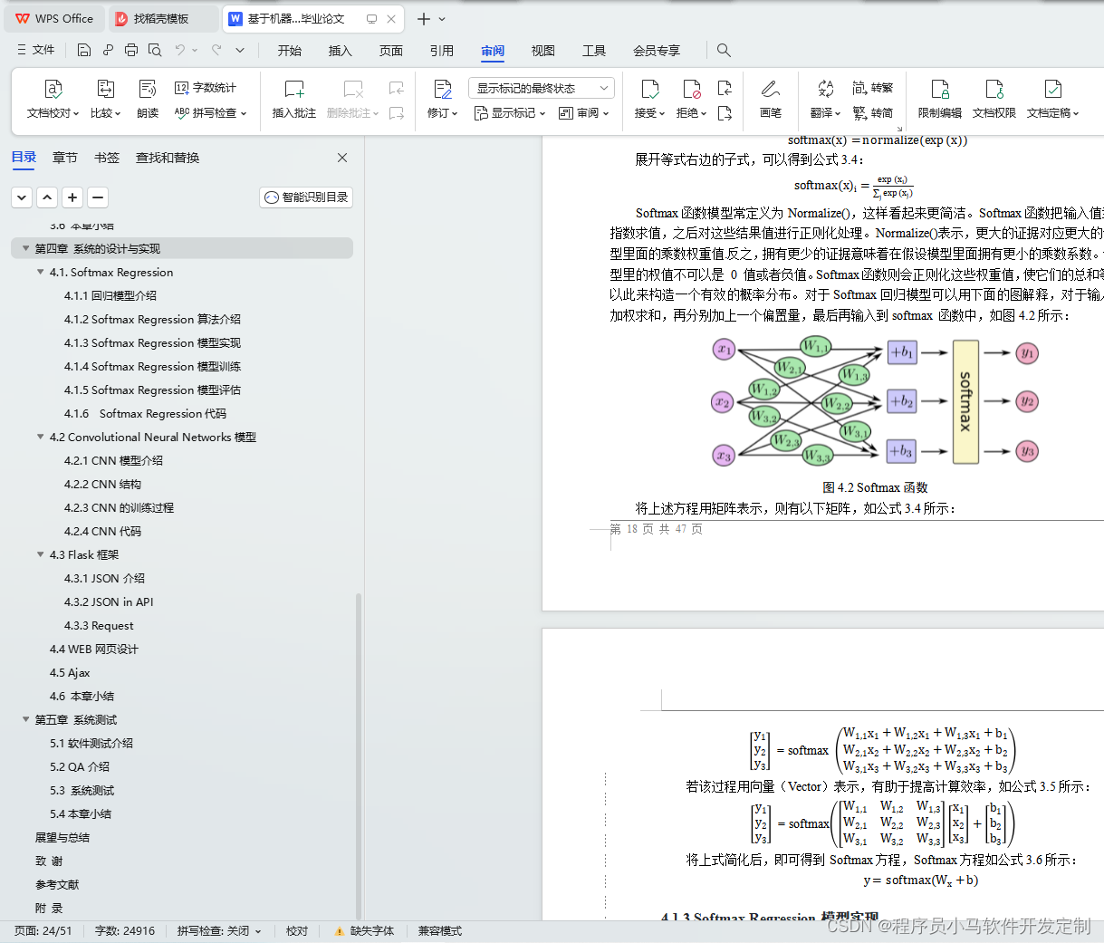Switch to the 章节 panel tab
Viewport: 1104px width, 943px height.
pyautogui.click(x=65, y=158)
